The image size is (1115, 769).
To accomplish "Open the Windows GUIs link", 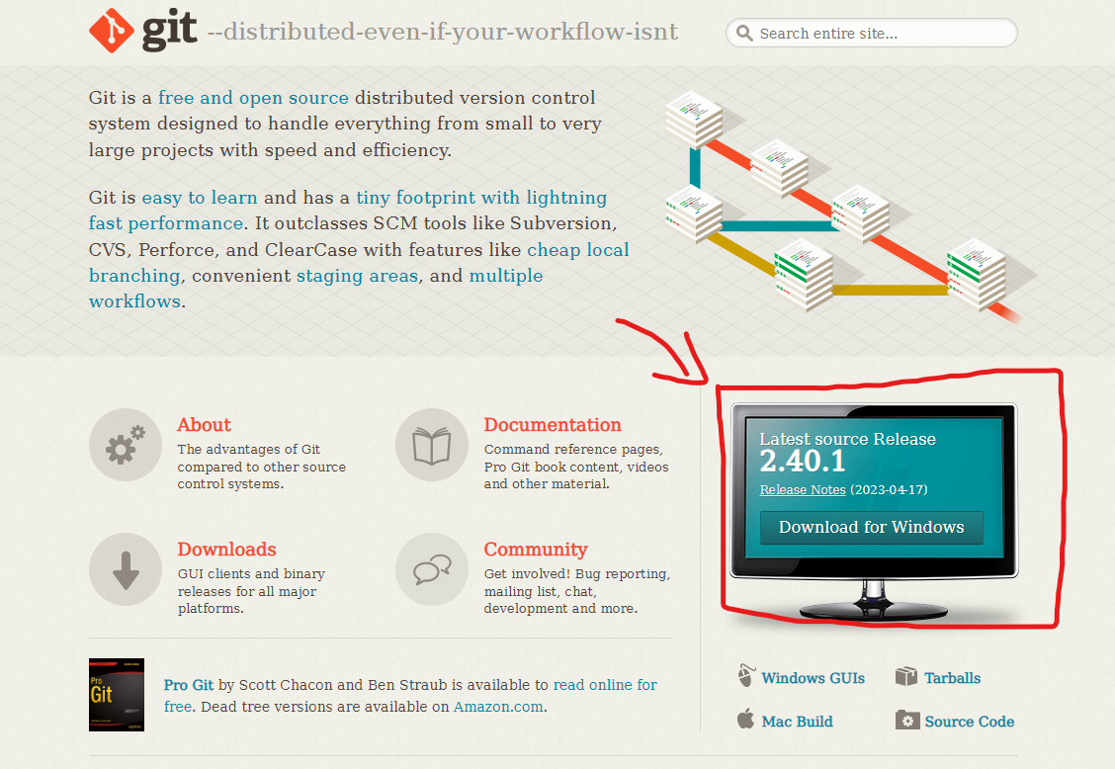I will pos(813,678).
